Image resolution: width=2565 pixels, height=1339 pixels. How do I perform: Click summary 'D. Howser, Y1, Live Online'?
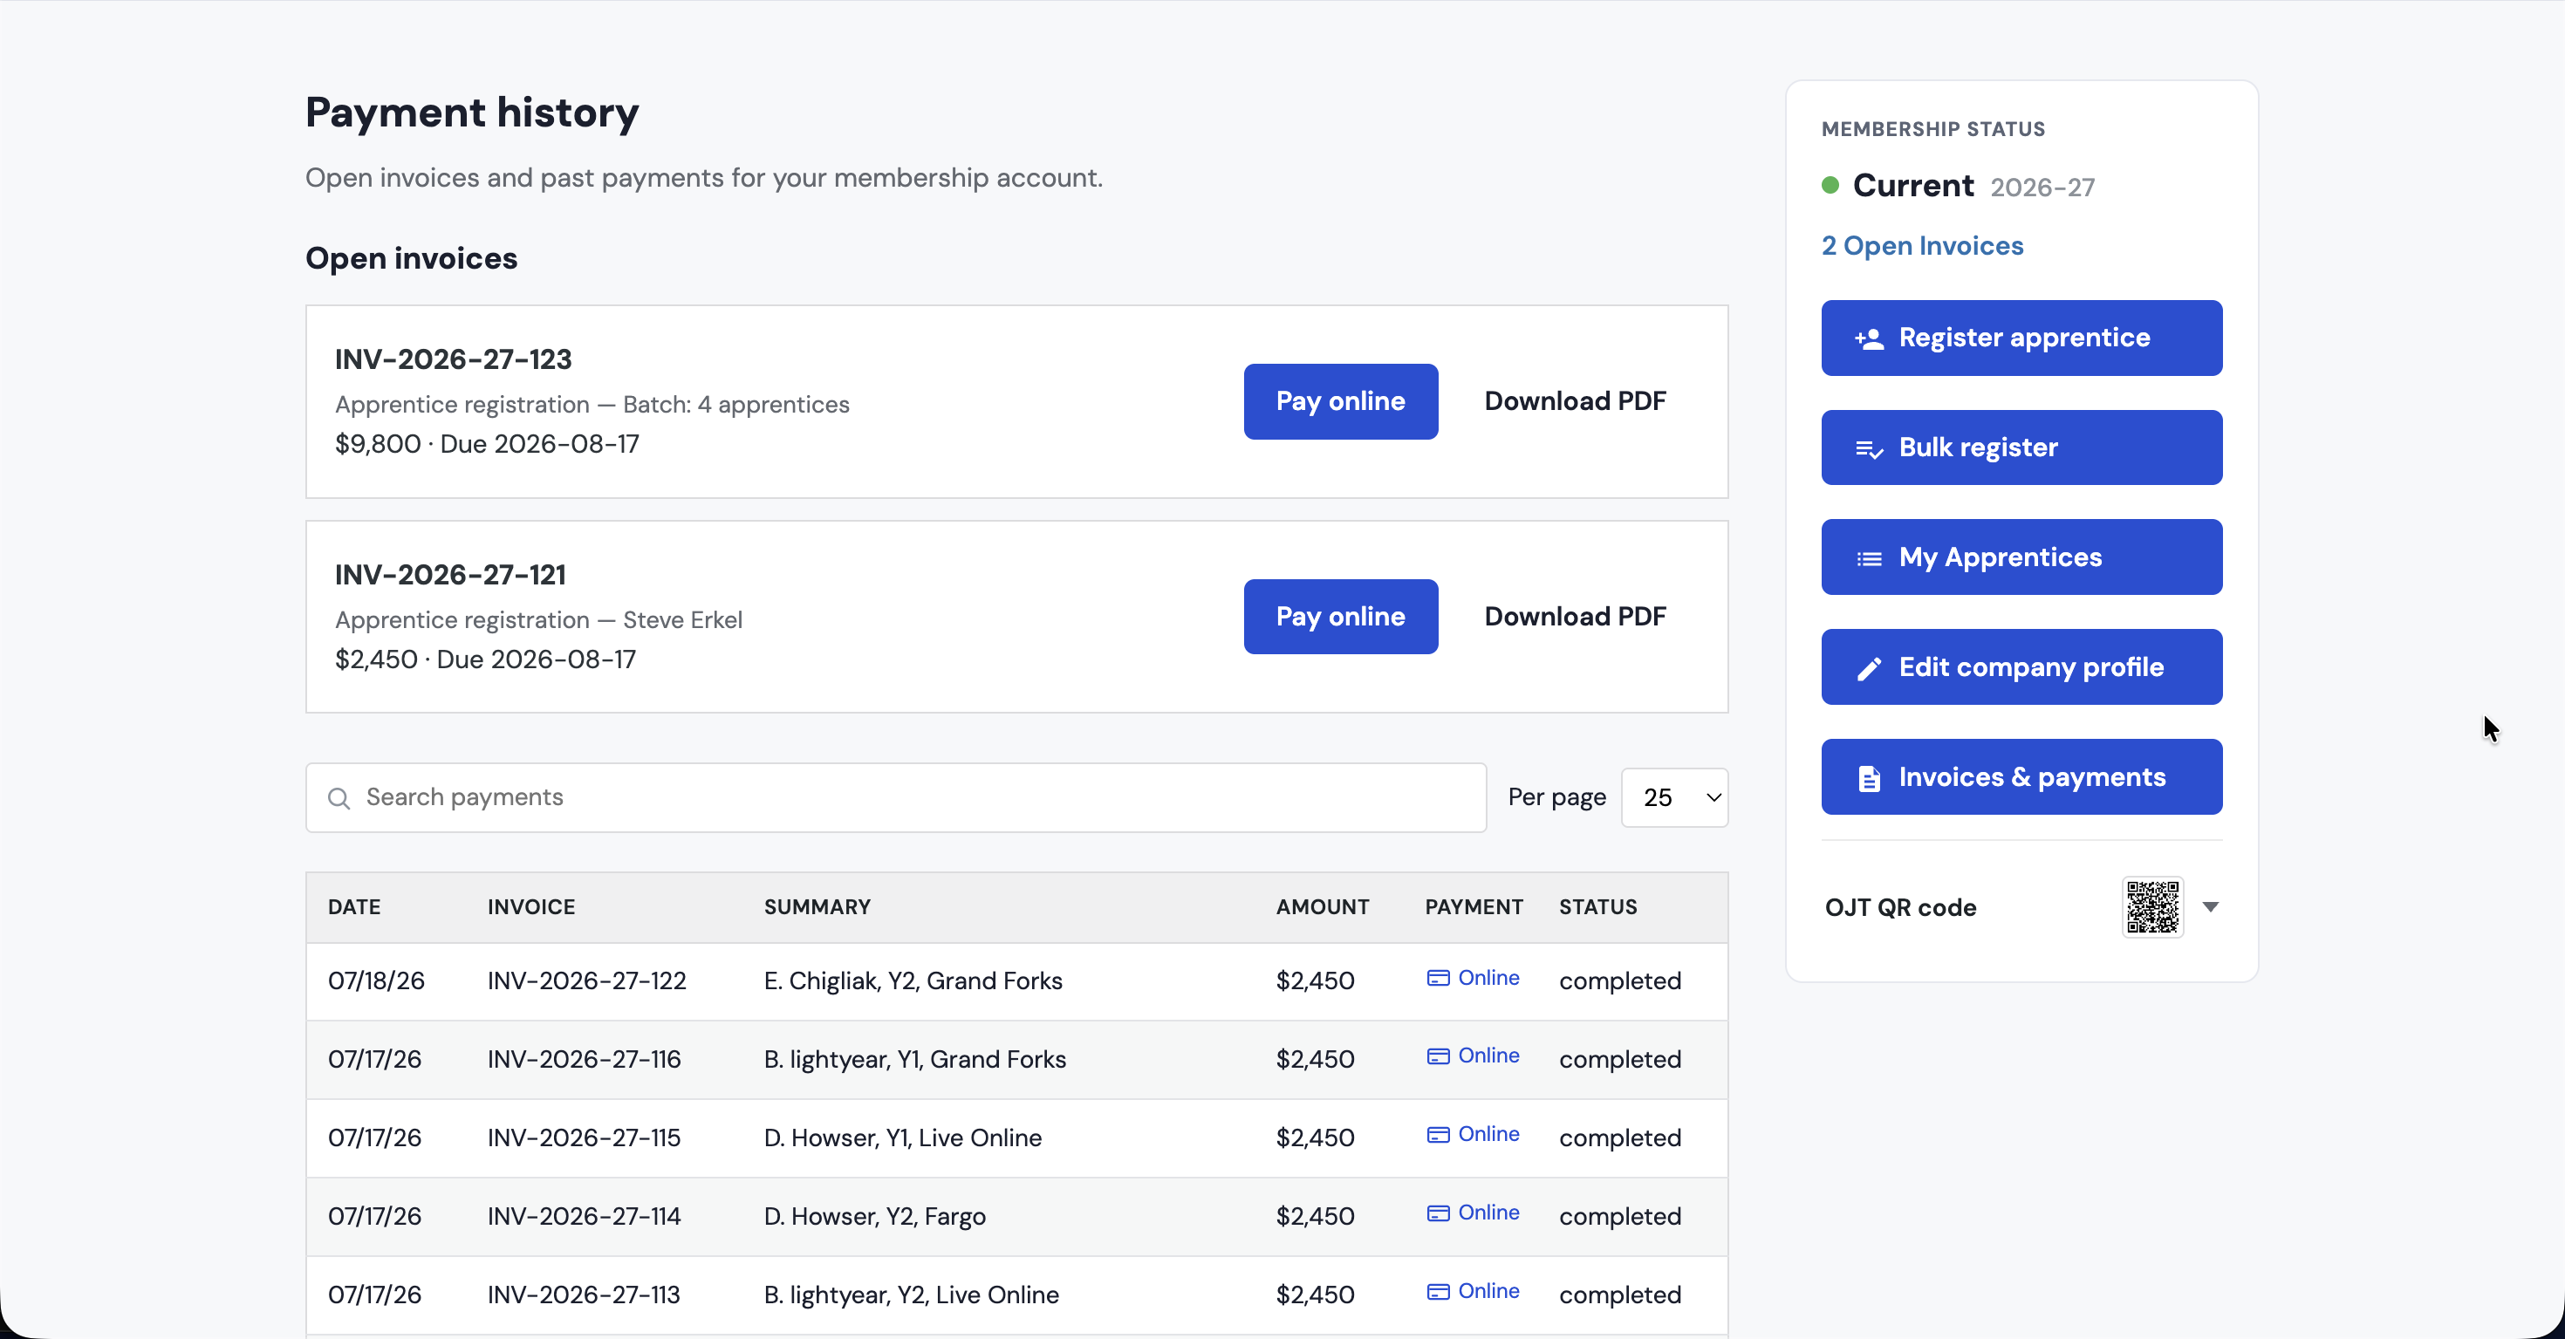pos(902,1137)
